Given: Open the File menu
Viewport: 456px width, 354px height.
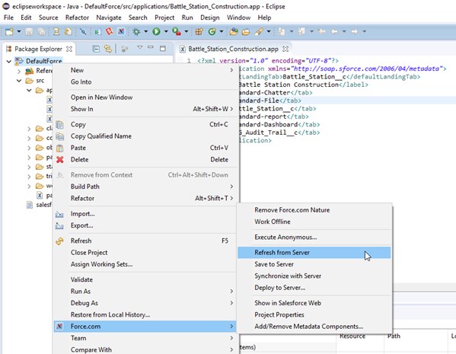Looking at the screenshot, I should click(x=8, y=18).
